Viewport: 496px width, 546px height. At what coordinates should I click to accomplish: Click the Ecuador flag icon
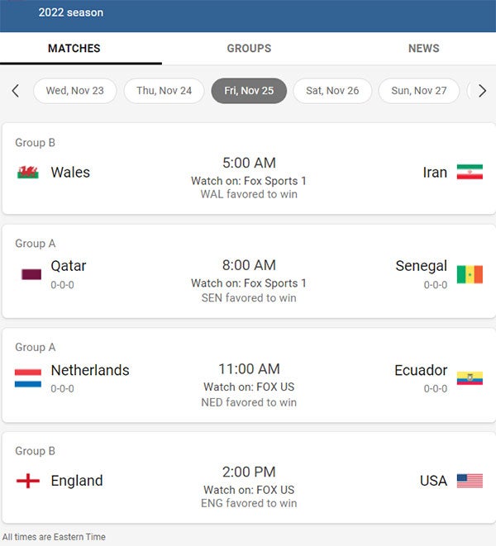pyautogui.click(x=470, y=378)
